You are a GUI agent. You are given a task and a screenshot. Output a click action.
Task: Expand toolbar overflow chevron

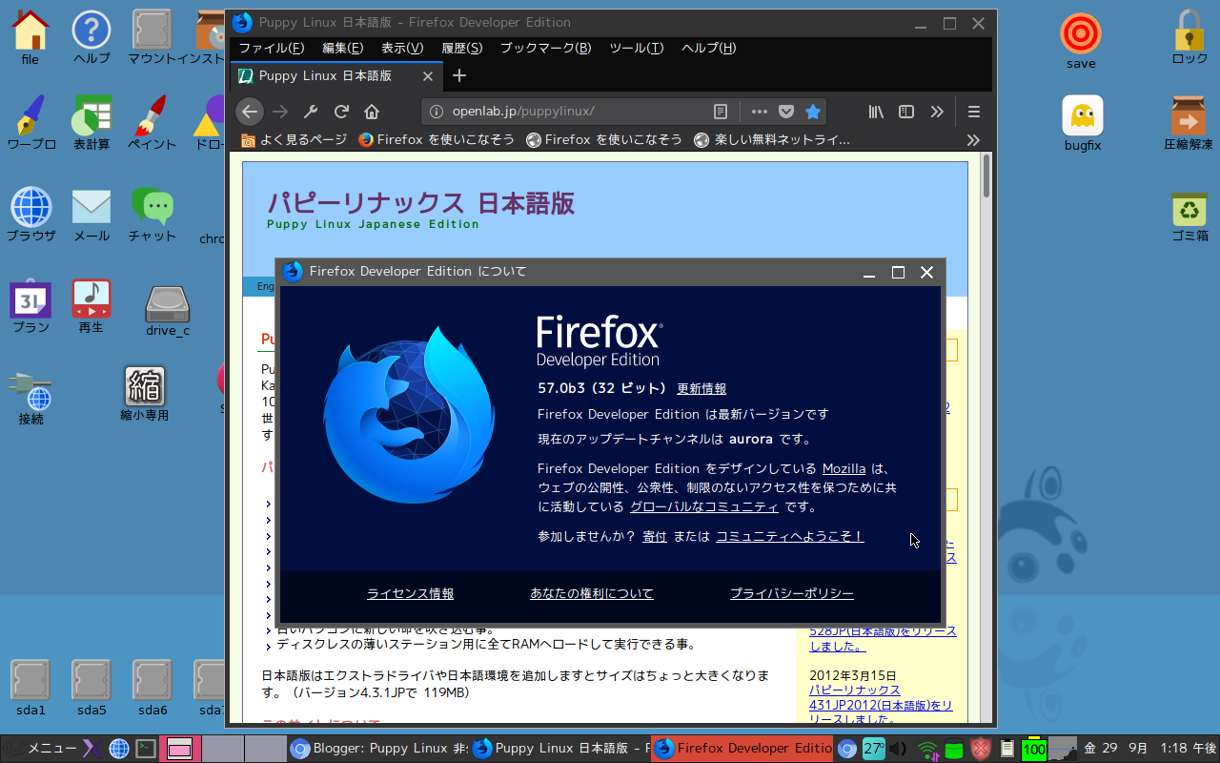pos(937,112)
